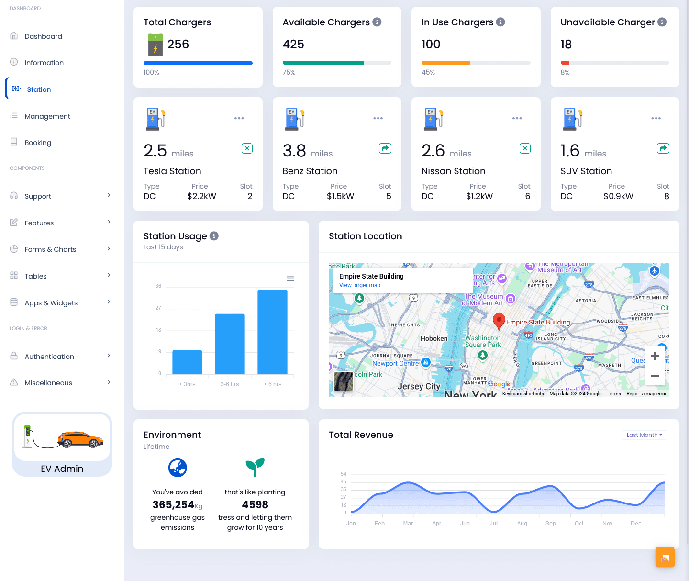The width and height of the screenshot is (689, 581).
Task: Click the Support headset icon
Action: click(14, 196)
